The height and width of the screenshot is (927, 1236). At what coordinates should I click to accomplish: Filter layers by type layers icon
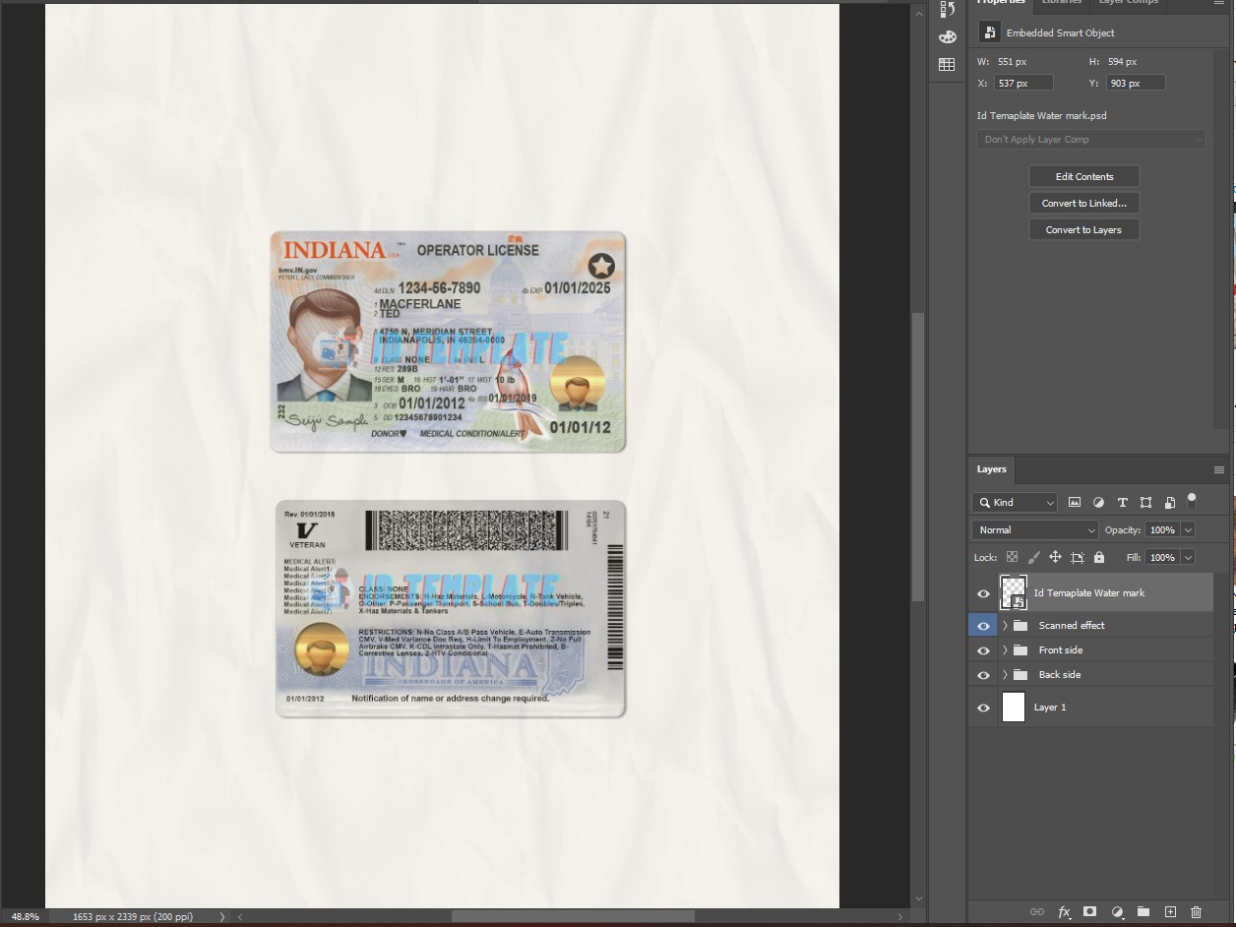(1122, 502)
